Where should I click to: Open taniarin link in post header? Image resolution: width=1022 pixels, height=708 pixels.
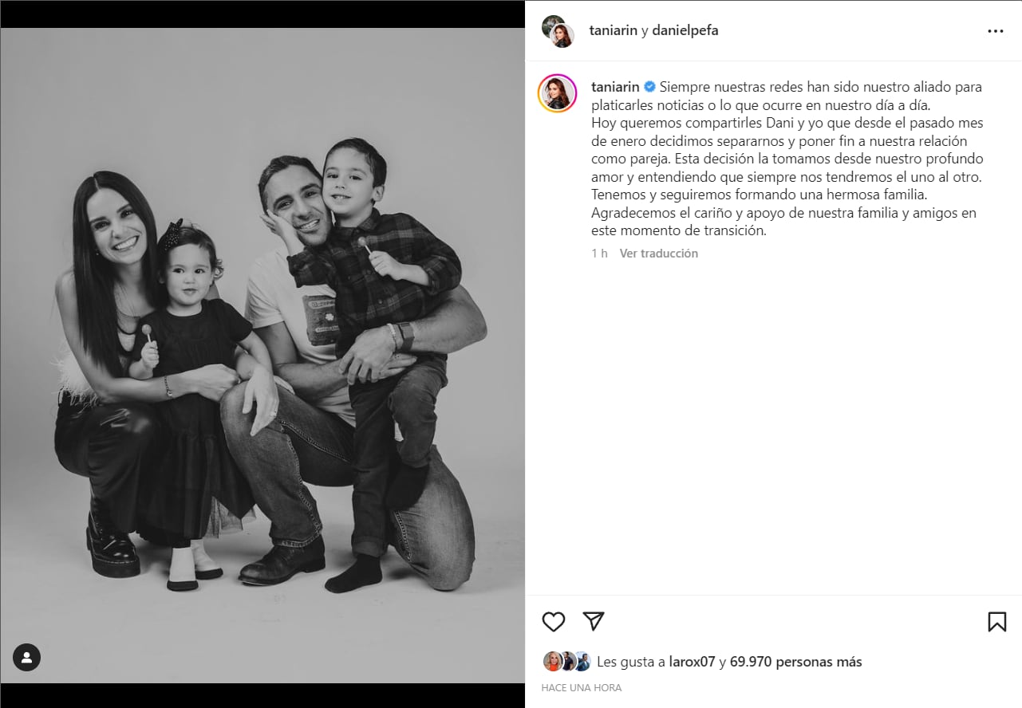pyautogui.click(x=614, y=30)
